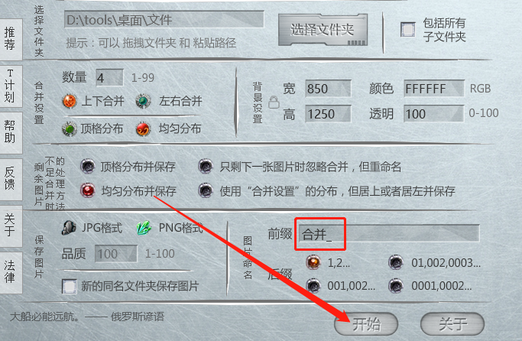The image size is (522, 341).
Task: Pick the JPG格式 save format icon
Action: (69, 228)
